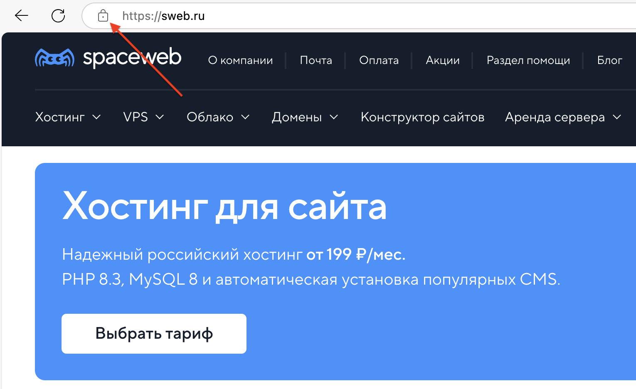Click the browser back arrow
The image size is (636, 389).
pyautogui.click(x=21, y=16)
